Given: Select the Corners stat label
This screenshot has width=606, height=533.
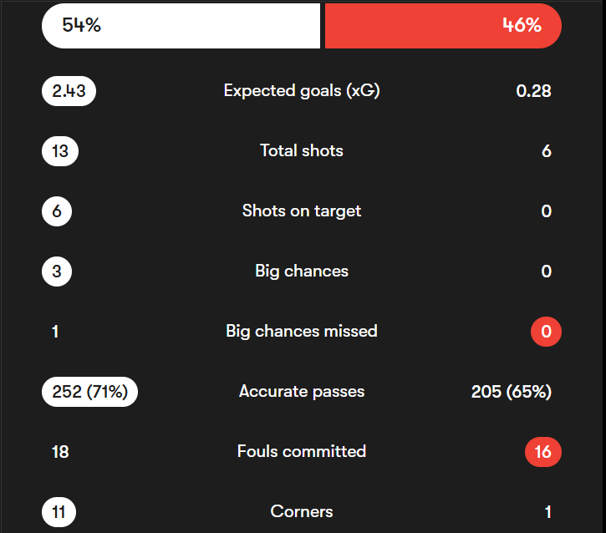Looking at the screenshot, I should (302, 512).
